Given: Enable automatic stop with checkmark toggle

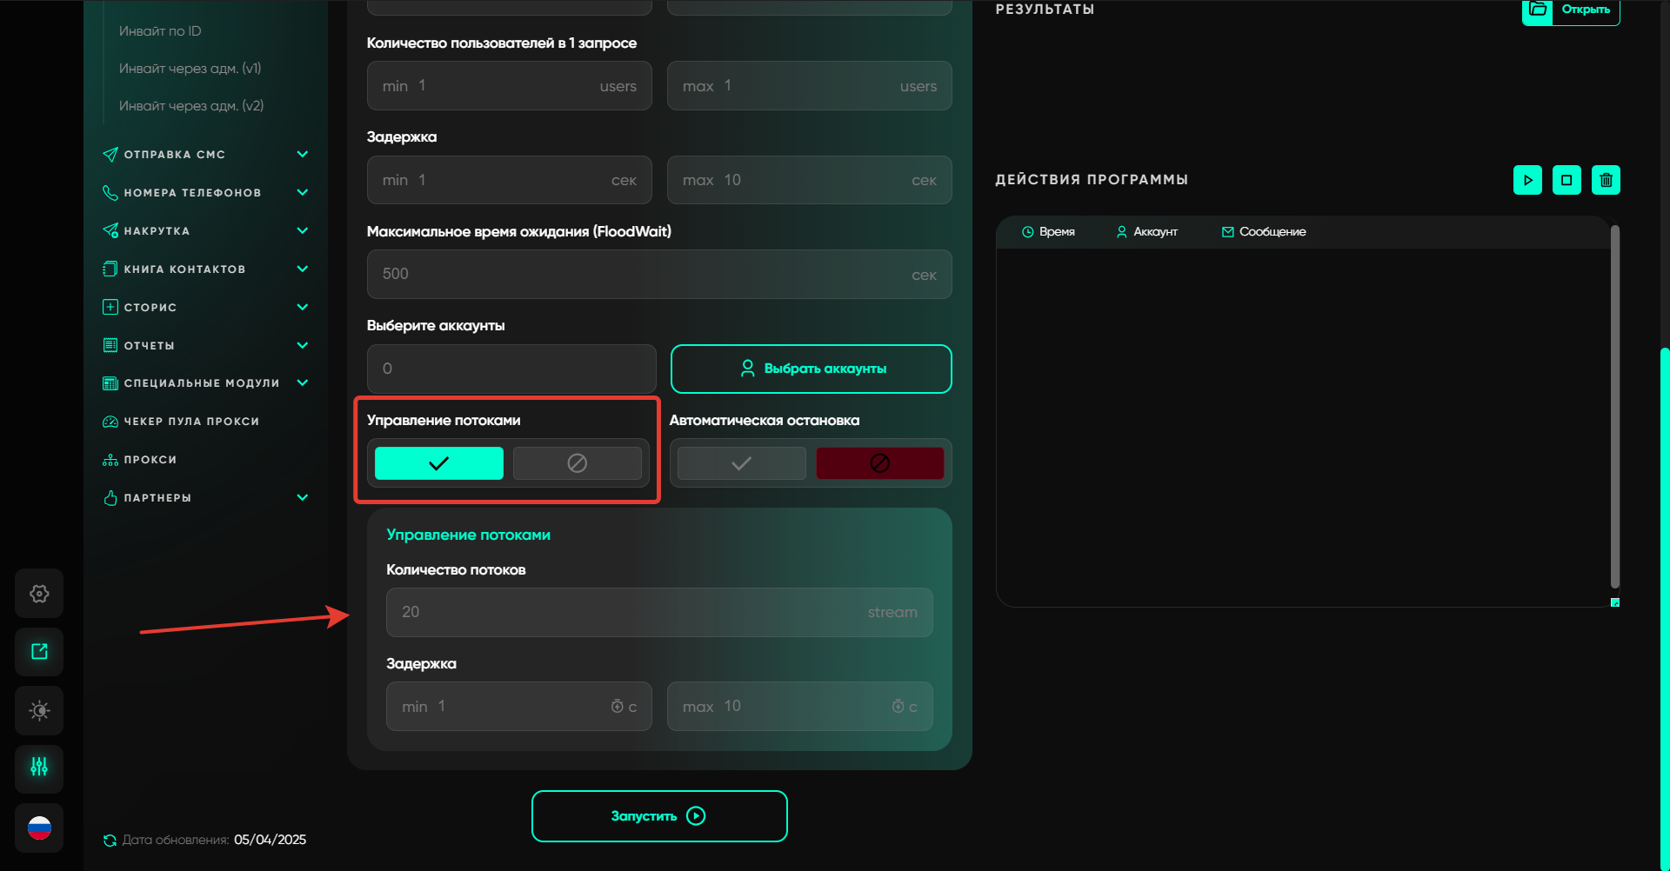Looking at the screenshot, I should 741,463.
